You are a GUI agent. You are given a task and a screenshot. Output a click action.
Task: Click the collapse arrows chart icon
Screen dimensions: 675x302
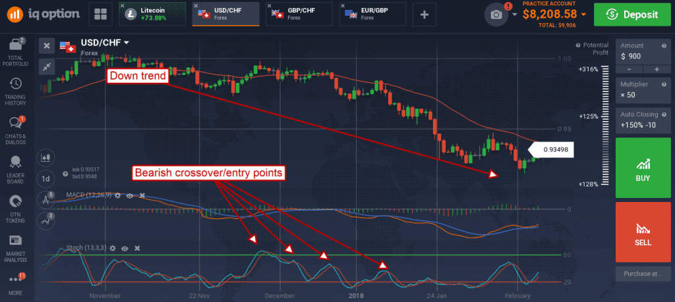coord(47,66)
